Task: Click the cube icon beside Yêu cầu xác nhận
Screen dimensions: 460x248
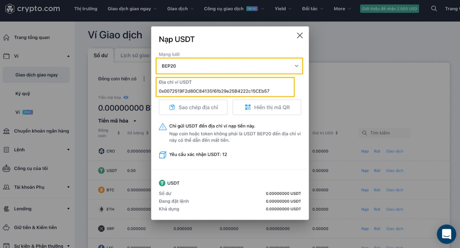Action: click(163, 155)
